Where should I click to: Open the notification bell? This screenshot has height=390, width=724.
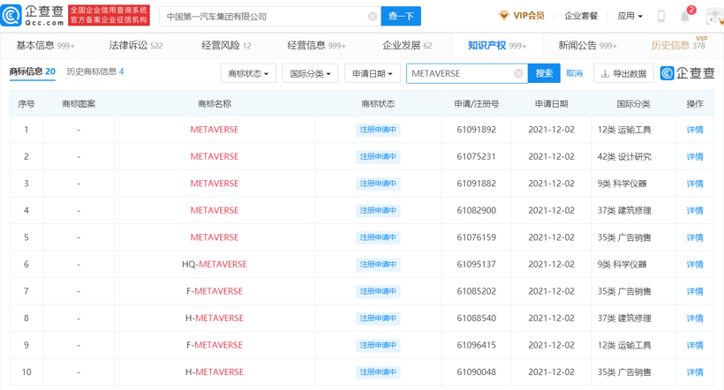[x=685, y=16]
